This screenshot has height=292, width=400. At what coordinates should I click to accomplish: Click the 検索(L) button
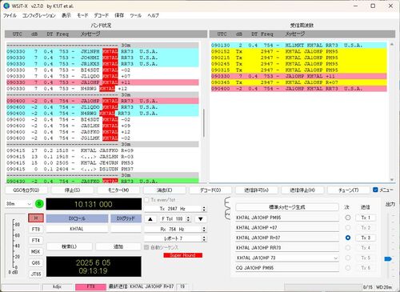(x=70, y=246)
